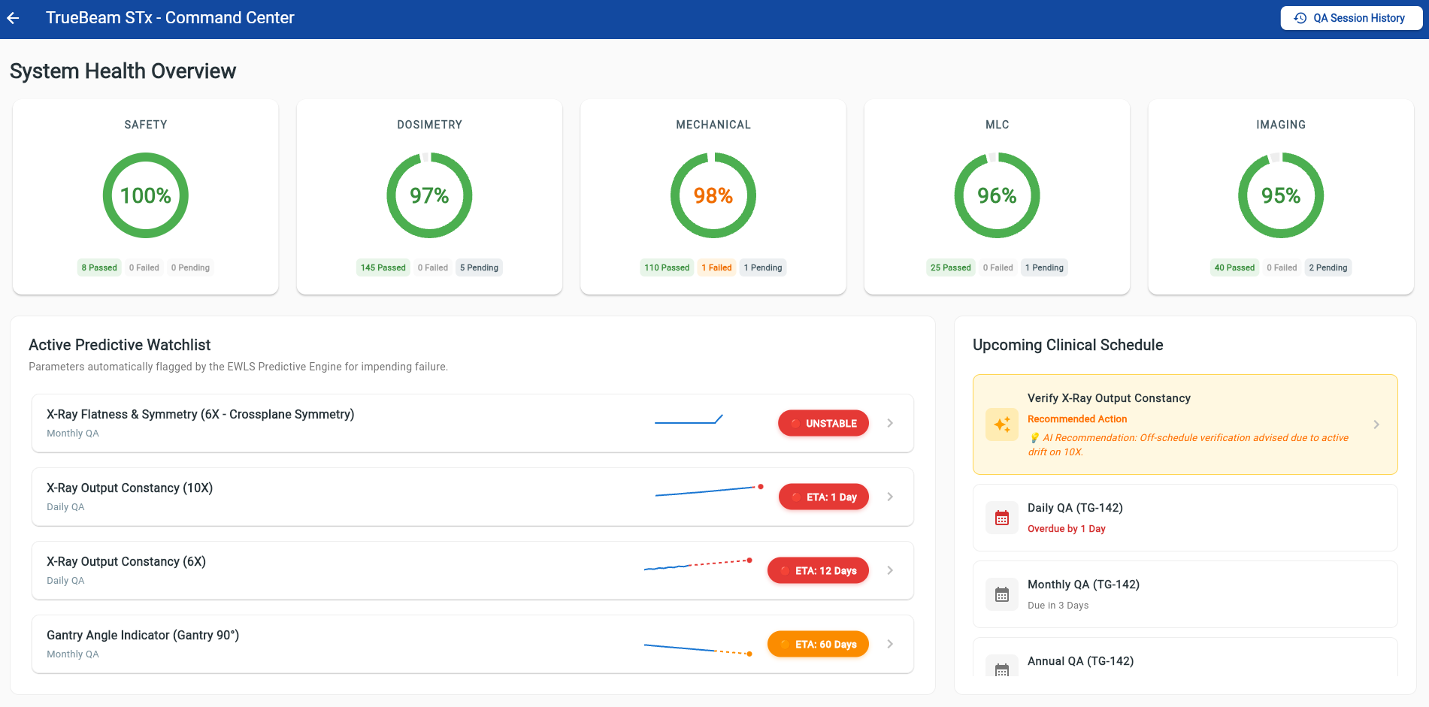The width and height of the screenshot is (1429, 707).
Task: Click 'Recommended Action' label
Action: (x=1077, y=419)
